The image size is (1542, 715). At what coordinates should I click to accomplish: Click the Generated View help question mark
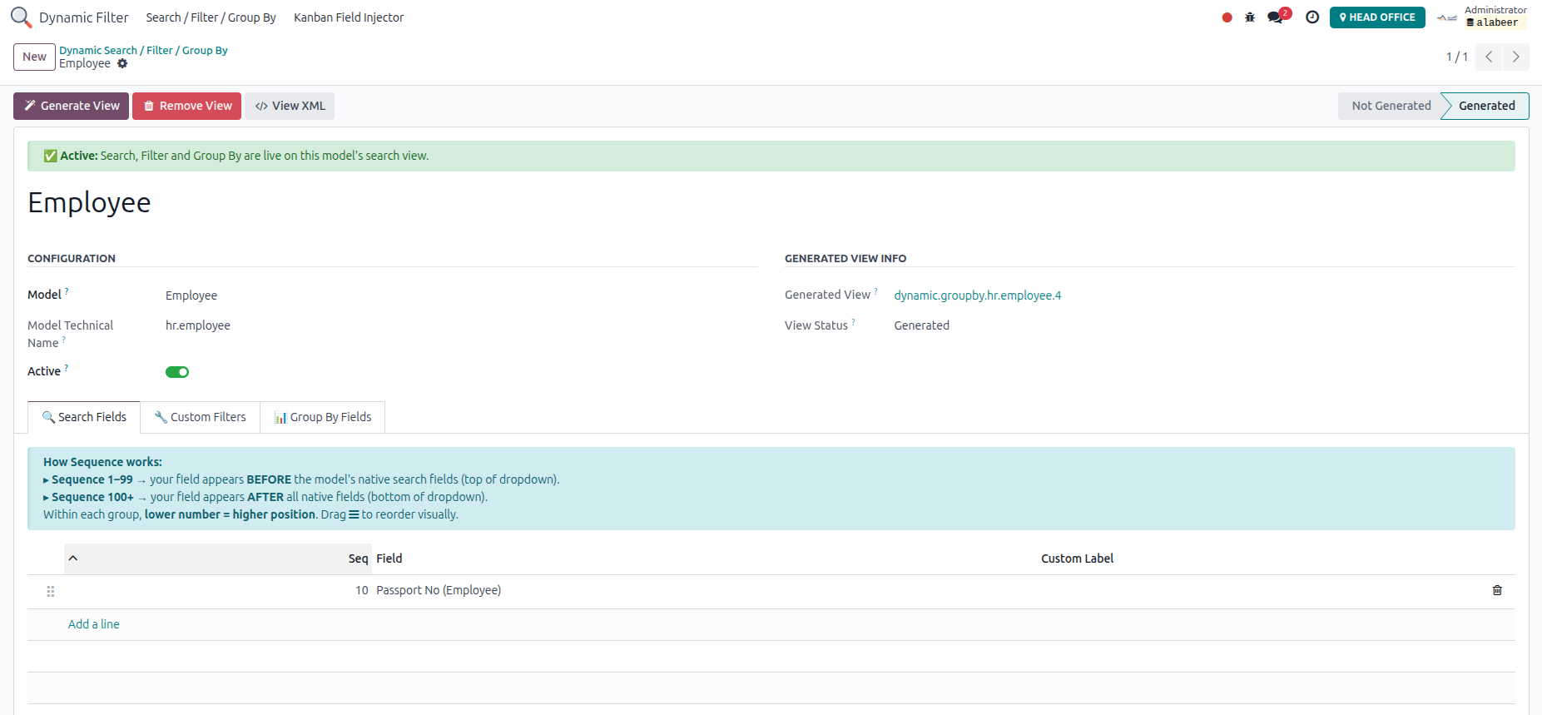(875, 291)
